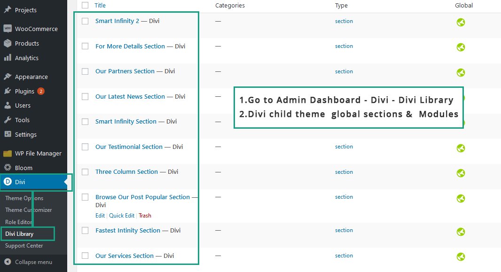Check the Smart Infinity 2 row checkbox
Viewport: 501px width, 272px height.
pyautogui.click(x=85, y=21)
